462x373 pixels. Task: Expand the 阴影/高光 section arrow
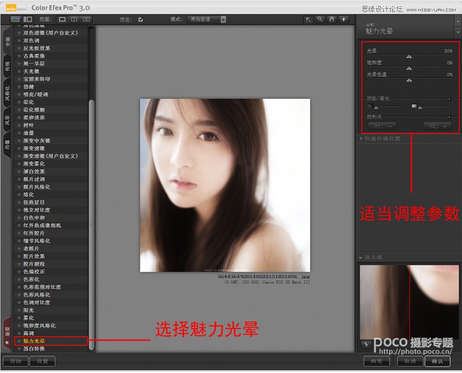point(450,99)
